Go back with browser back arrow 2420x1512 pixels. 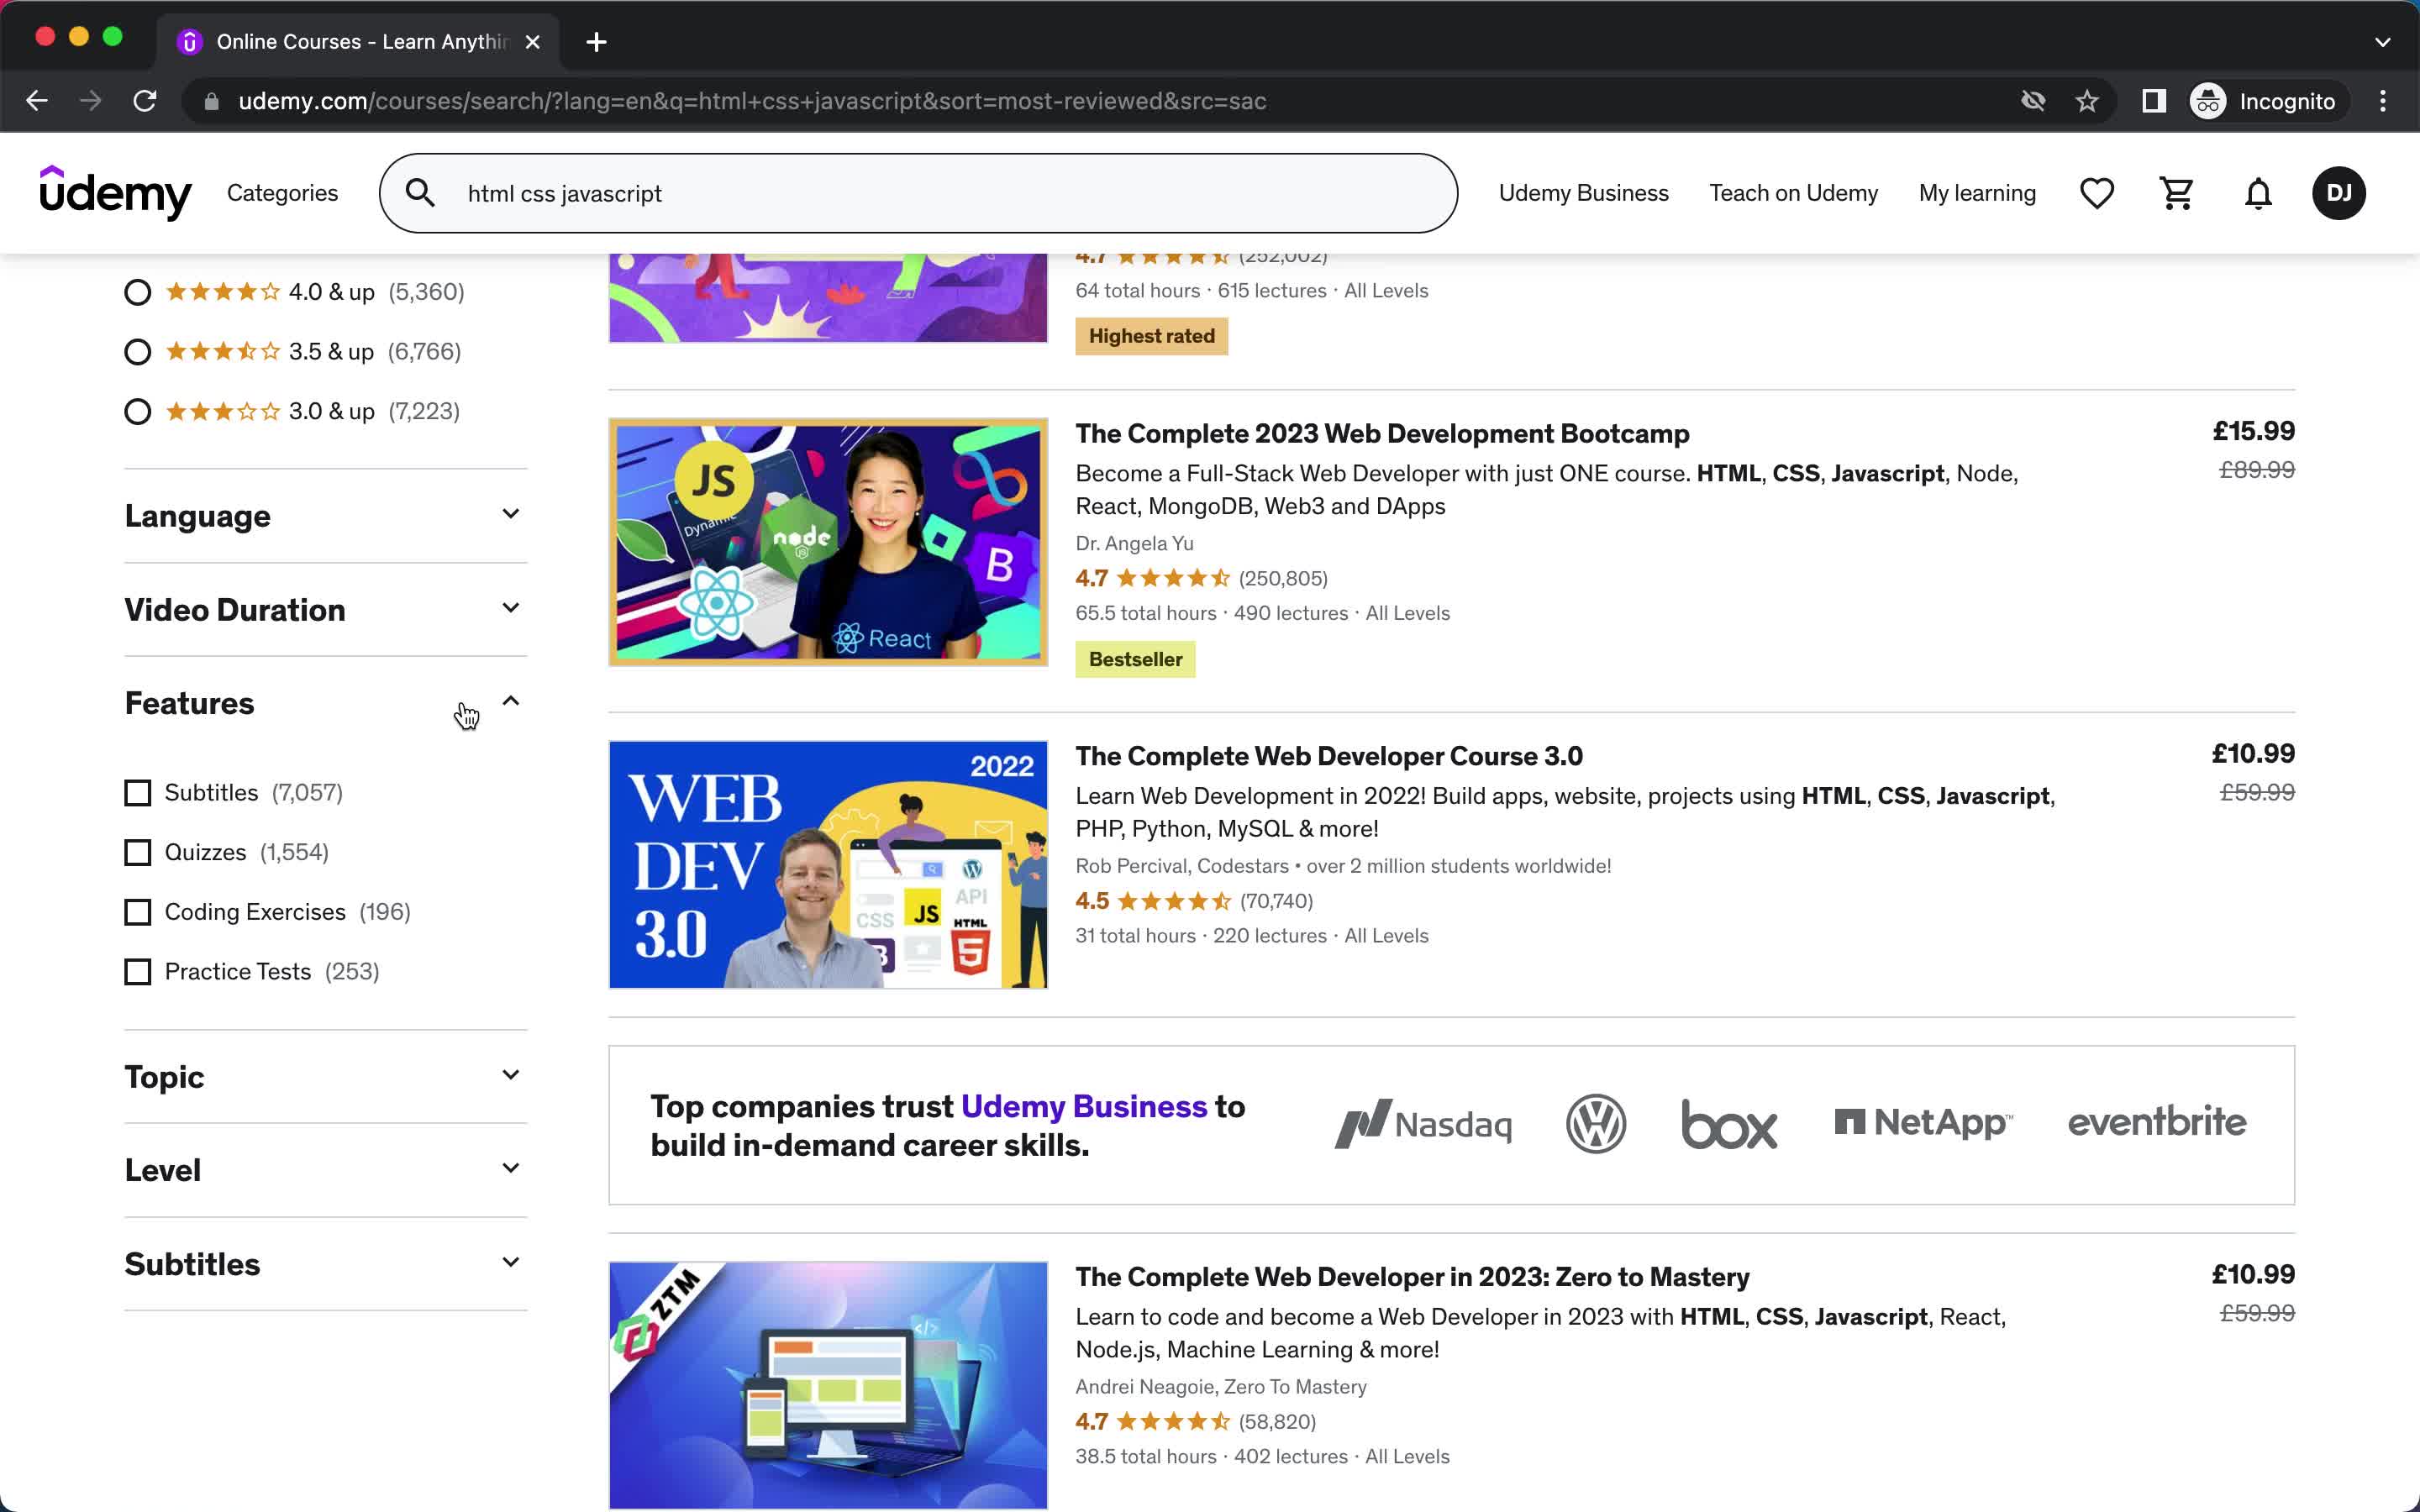(37, 101)
